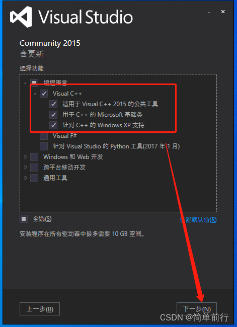Click the Visual Studio logo icon
This screenshot has width=237, height=327.
pyautogui.click(x=21, y=17)
